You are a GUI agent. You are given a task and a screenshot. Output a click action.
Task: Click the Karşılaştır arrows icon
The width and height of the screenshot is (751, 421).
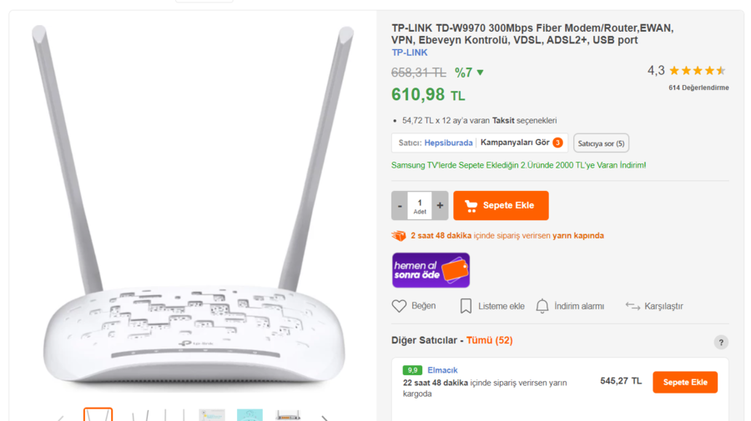pos(633,306)
